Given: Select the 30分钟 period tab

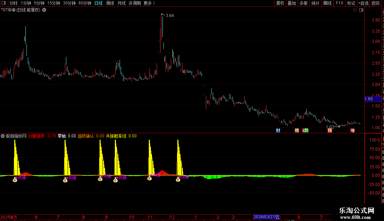Looking at the screenshot, I should [69, 3].
